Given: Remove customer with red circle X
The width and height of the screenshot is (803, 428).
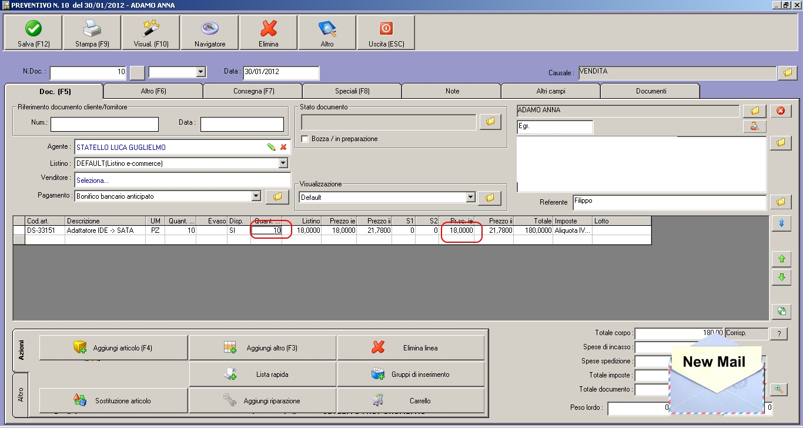Looking at the screenshot, I should click(x=781, y=111).
